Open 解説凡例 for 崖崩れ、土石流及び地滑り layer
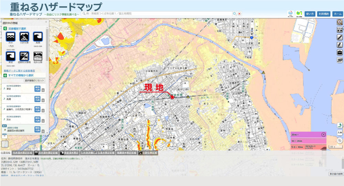344x186 pixels. 37,109
